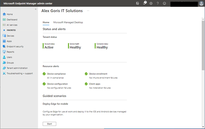The image size is (205, 129).
Task: Open the notifications bell icon
Action: click(144, 3)
